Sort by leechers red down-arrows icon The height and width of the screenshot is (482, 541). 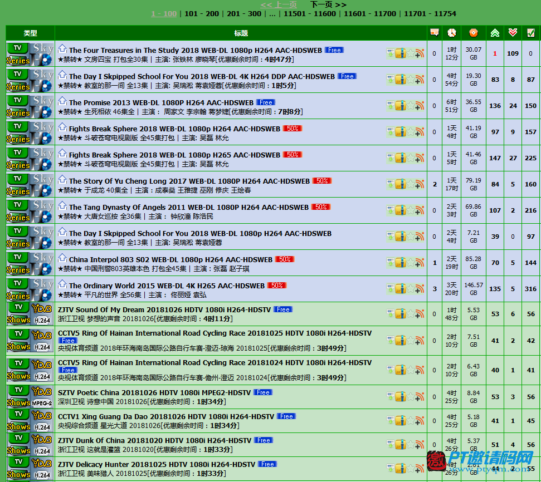[x=513, y=33]
